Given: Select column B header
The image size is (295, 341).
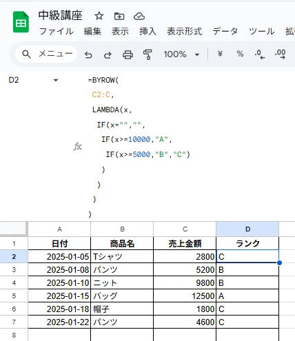Looking at the screenshot, I should [122, 229].
